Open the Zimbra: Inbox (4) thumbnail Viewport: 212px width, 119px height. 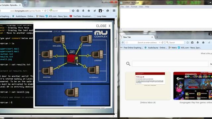tap(148, 86)
